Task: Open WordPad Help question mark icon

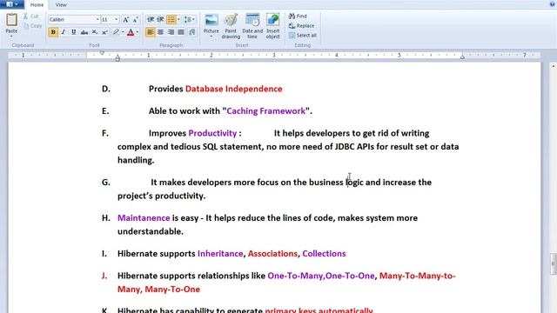Action: click(552, 4)
